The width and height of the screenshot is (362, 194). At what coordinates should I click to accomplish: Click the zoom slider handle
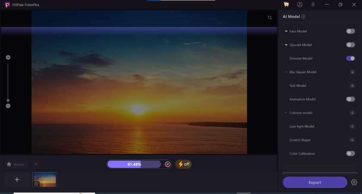tap(8, 100)
